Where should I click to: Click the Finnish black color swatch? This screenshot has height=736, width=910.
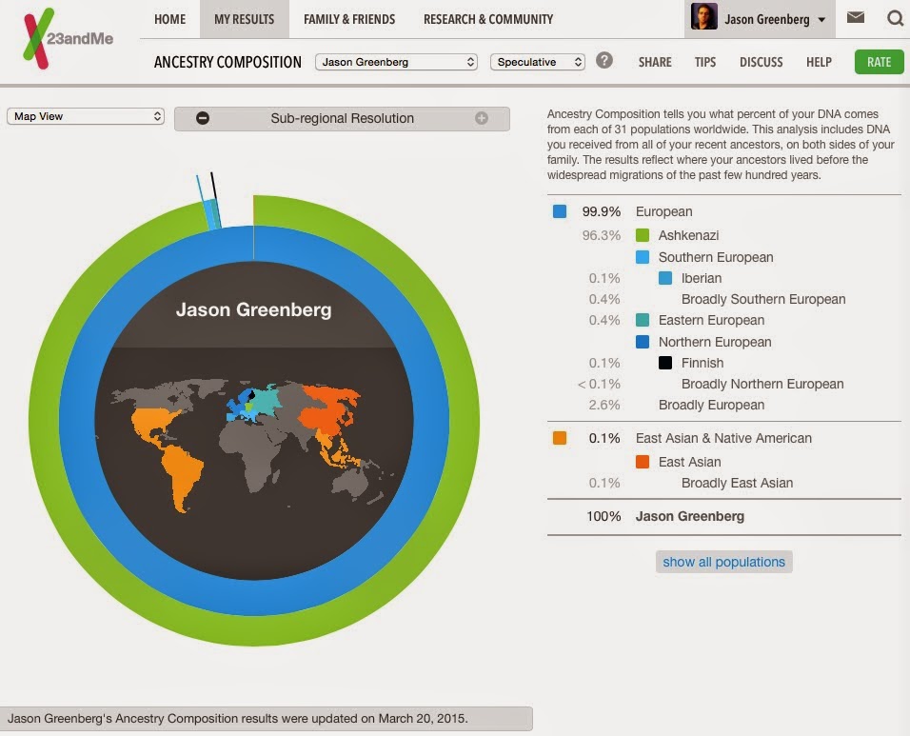(665, 363)
